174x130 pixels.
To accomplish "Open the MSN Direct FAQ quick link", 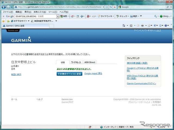I will click(x=142, y=77).
